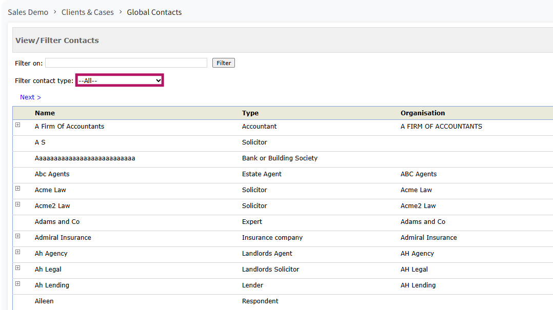Expand the A Firm Of Accountants row
This screenshot has height=310, width=553.
point(17,125)
